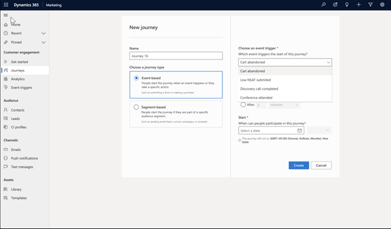Click the lightbulb assistant icon
Screen dimensions: 391x229
click(x=347, y=4)
